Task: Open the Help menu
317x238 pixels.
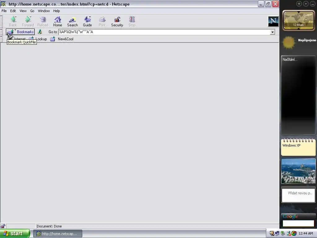Action: click(x=56, y=11)
